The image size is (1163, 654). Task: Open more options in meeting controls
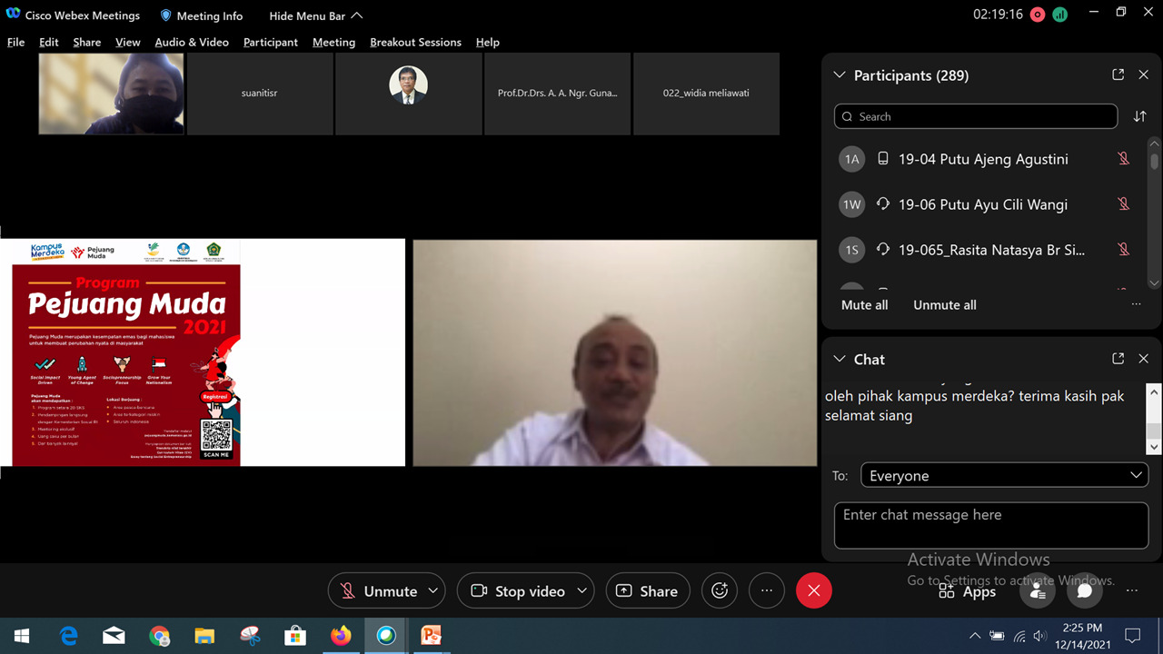[x=767, y=591]
